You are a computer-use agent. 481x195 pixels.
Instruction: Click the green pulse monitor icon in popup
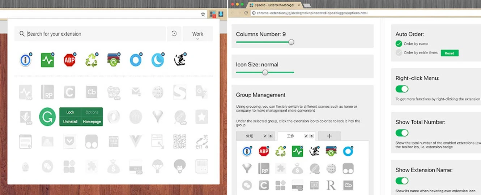click(x=47, y=60)
